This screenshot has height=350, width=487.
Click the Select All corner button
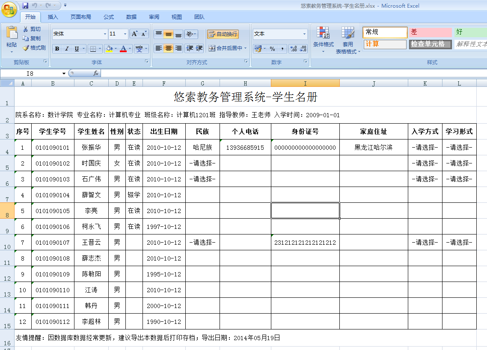7,83
